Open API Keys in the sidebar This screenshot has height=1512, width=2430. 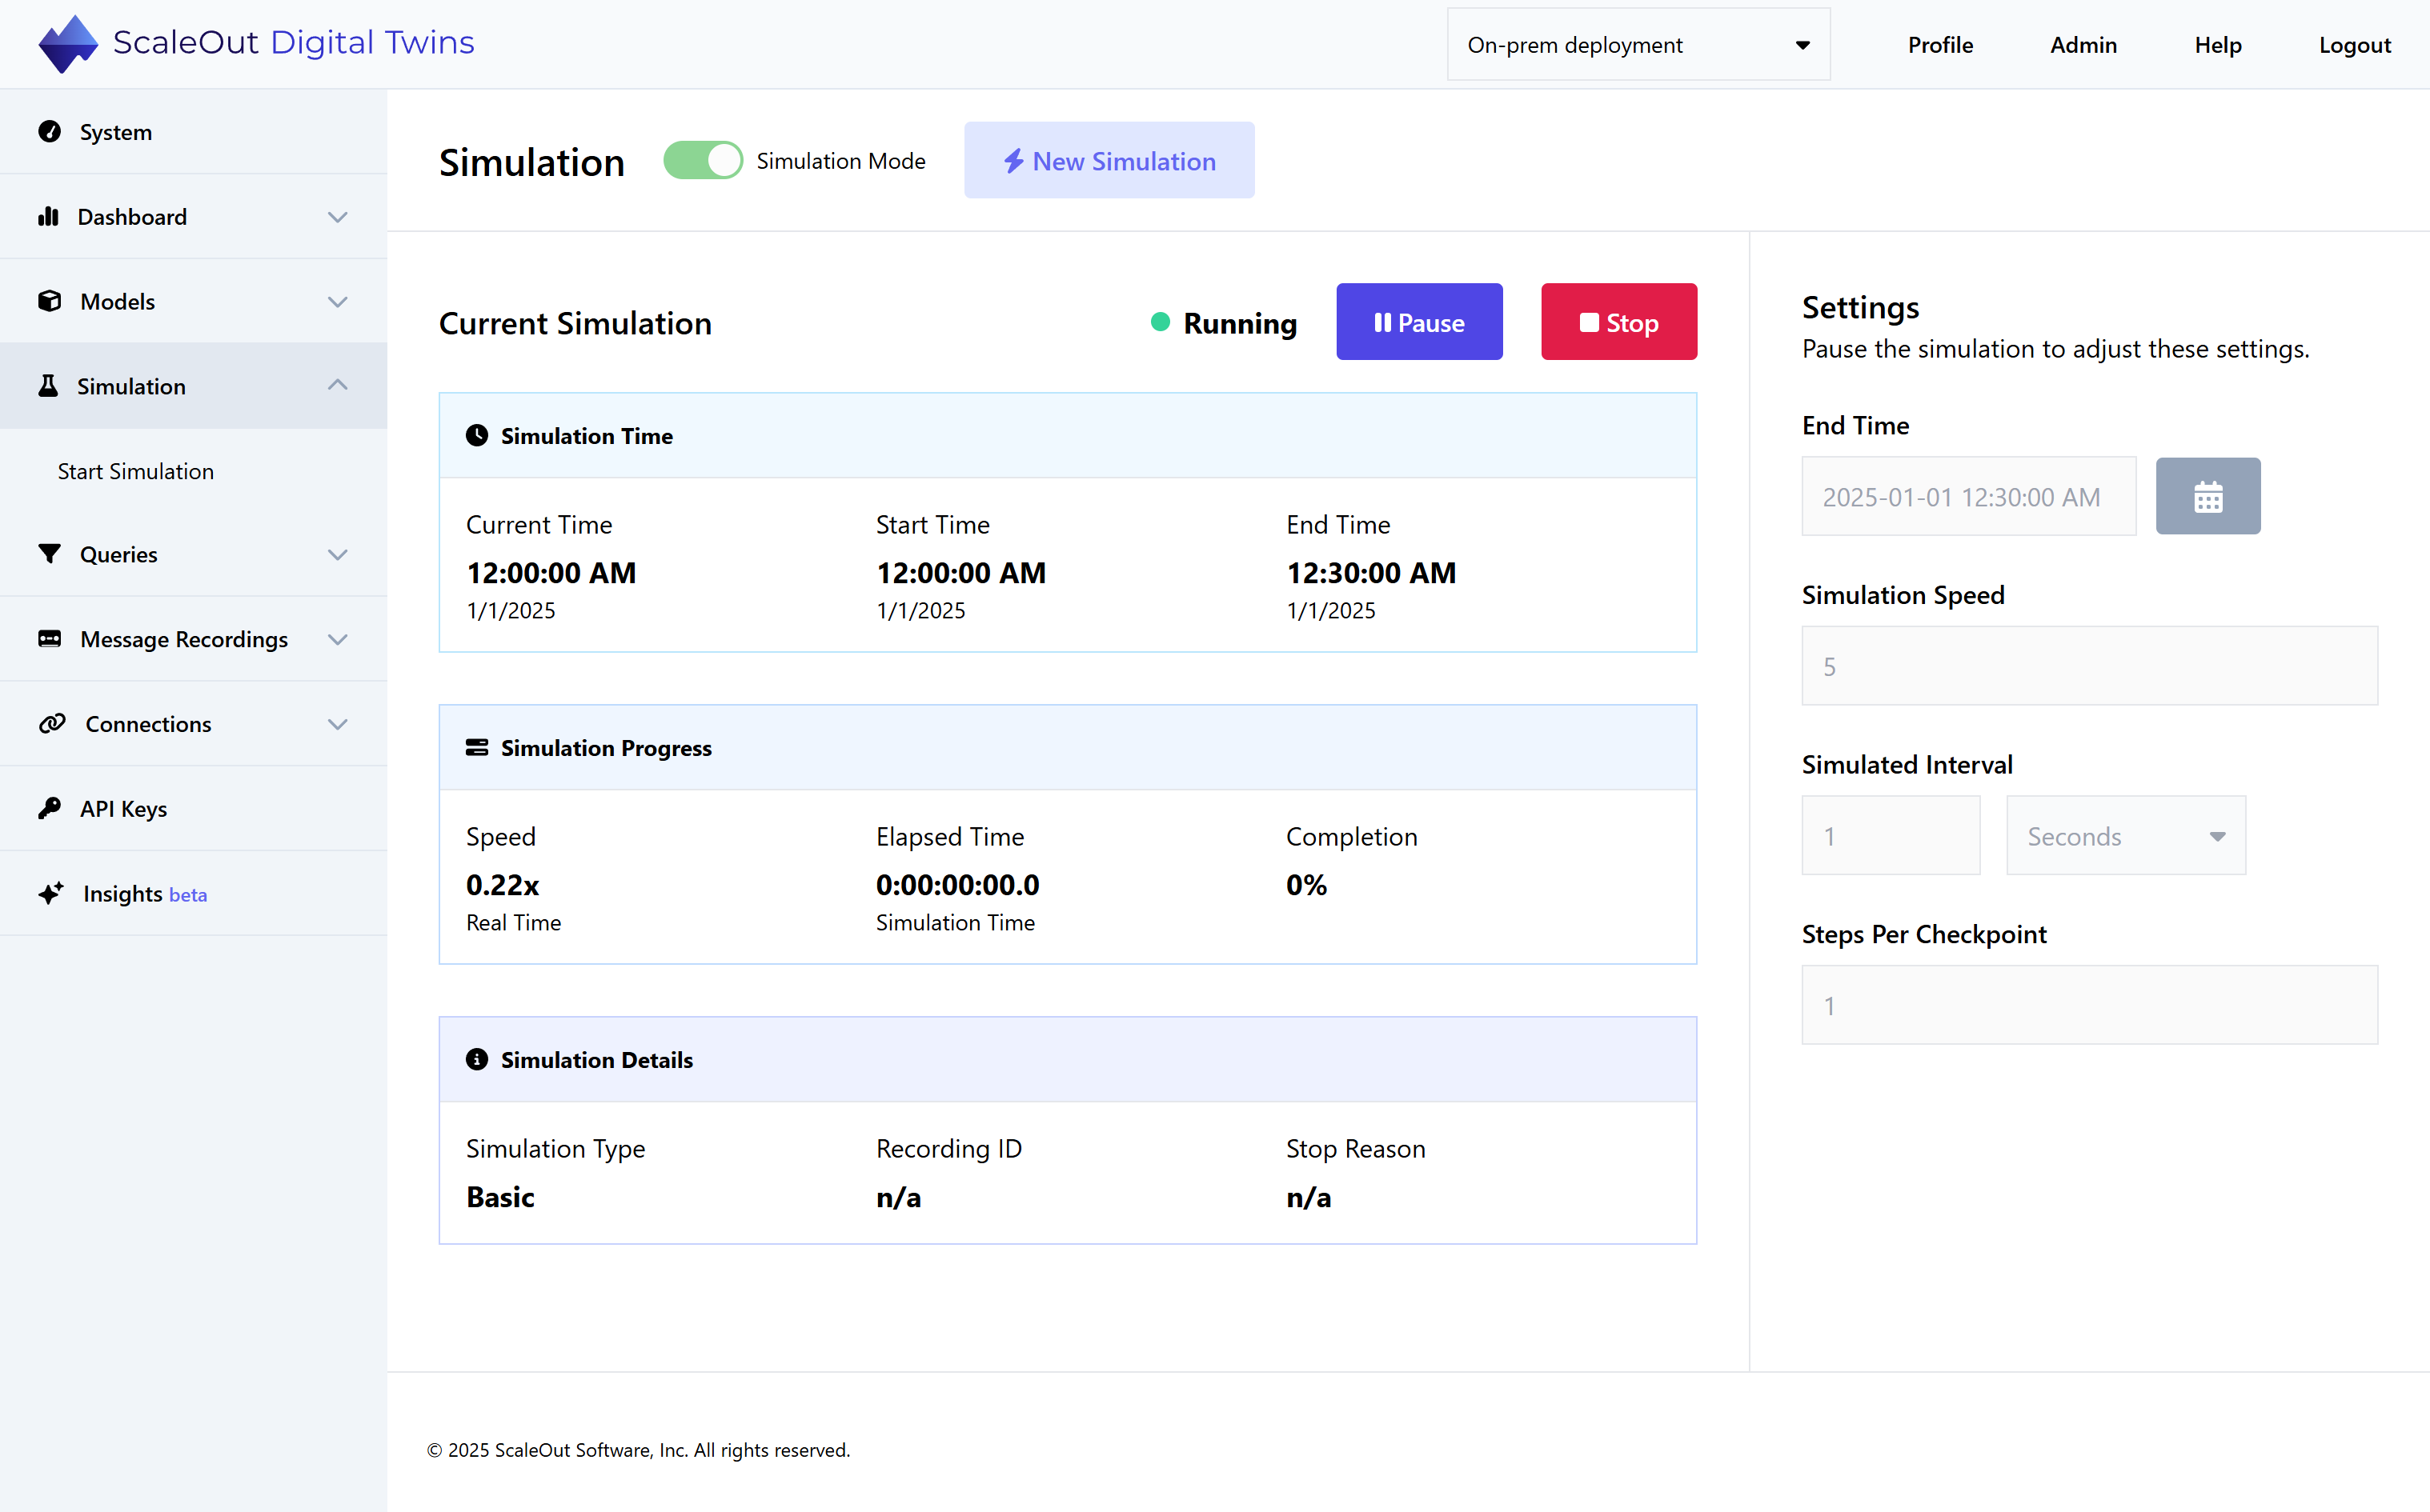coord(194,809)
